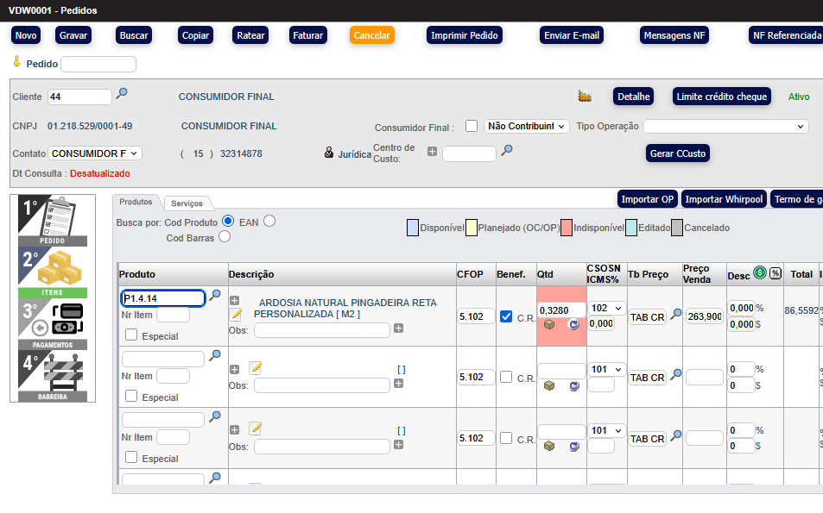Click the notepad icon beside ARDOSIA description

(235, 315)
